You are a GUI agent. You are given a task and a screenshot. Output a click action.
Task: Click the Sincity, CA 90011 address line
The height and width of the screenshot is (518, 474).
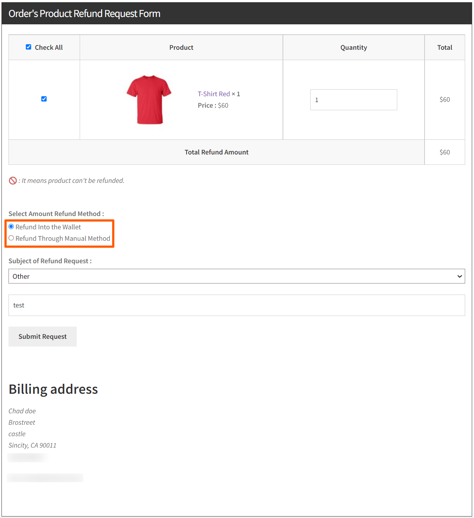coord(32,445)
